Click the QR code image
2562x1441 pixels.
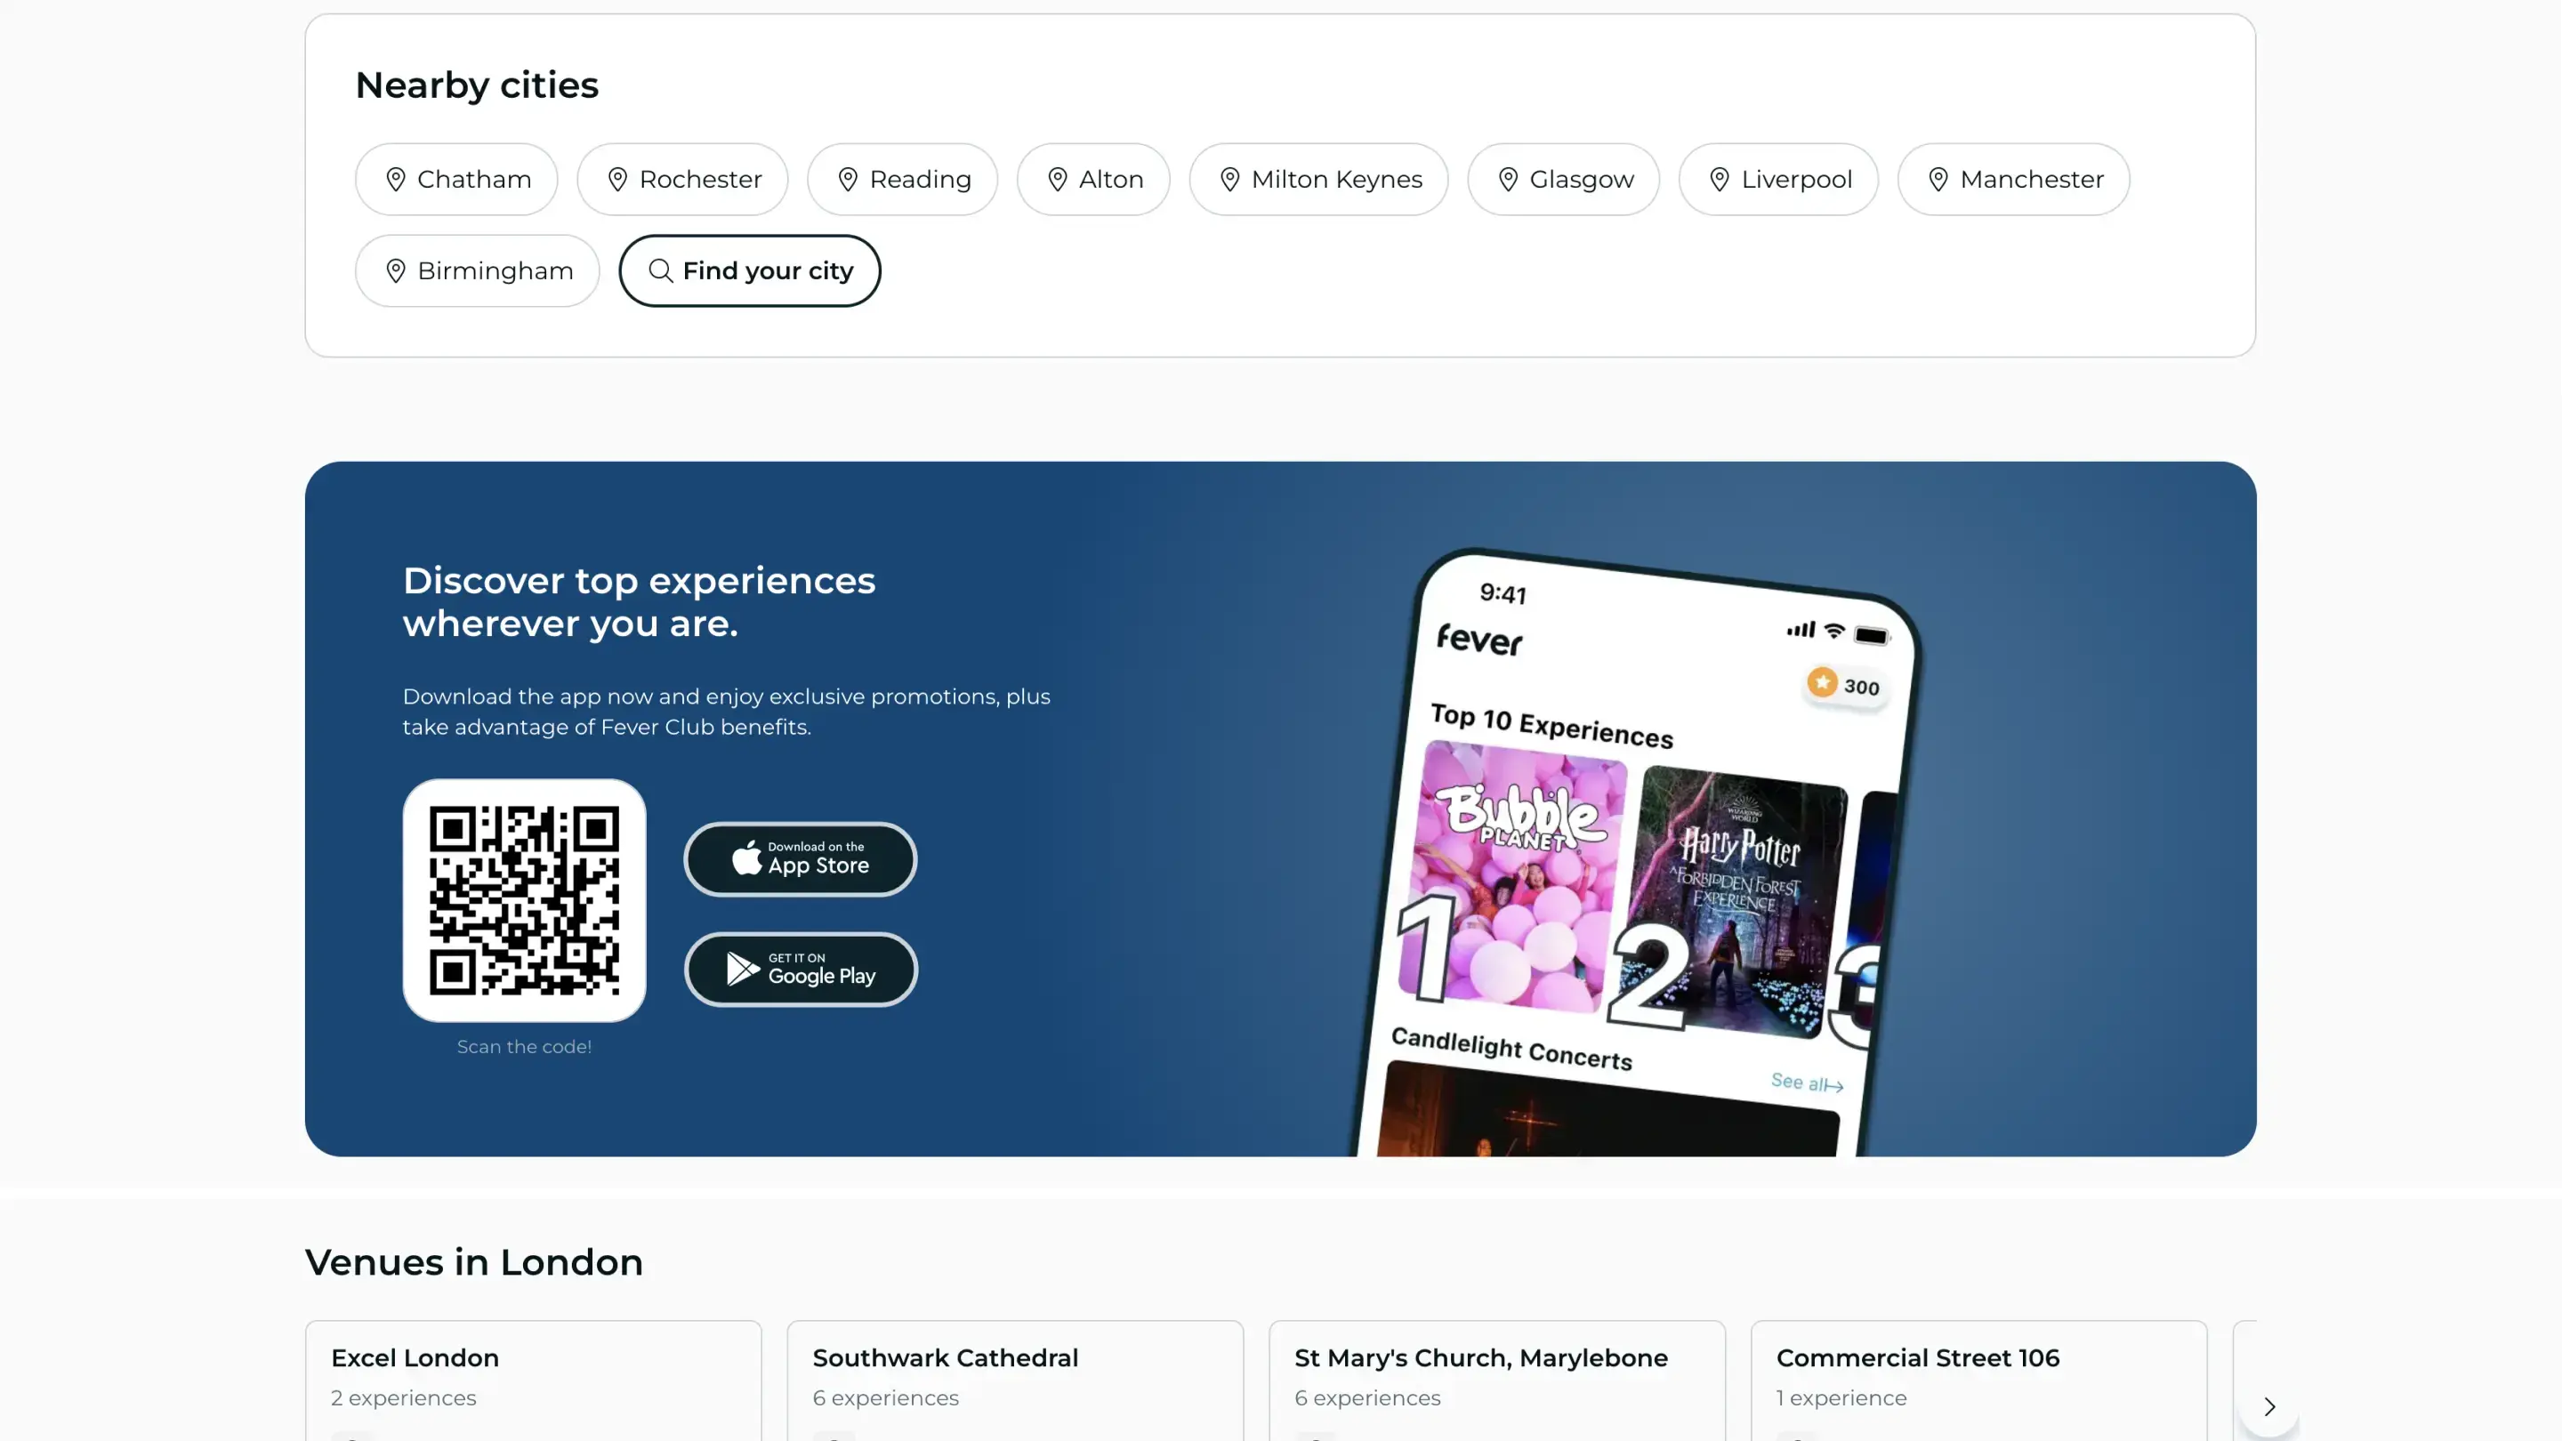(x=524, y=900)
